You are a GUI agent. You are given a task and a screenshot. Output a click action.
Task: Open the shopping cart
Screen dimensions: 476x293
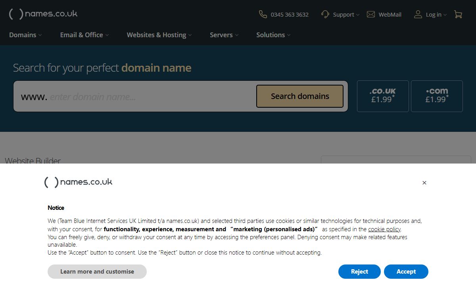coord(458,14)
